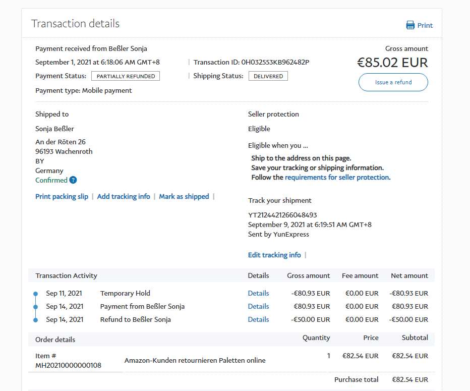
Task: Select Mark as shipped link
Action: pos(184,196)
